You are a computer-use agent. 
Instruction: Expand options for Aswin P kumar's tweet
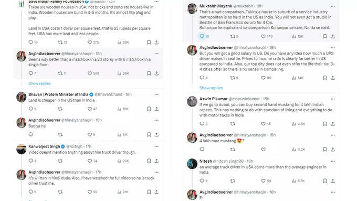coord(333,99)
